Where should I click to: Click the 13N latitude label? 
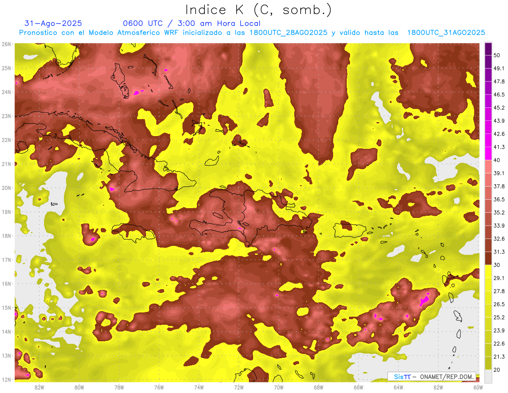point(6,356)
